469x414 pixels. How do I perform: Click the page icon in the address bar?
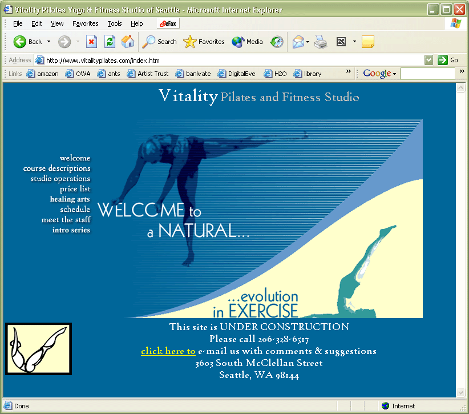tap(39, 61)
